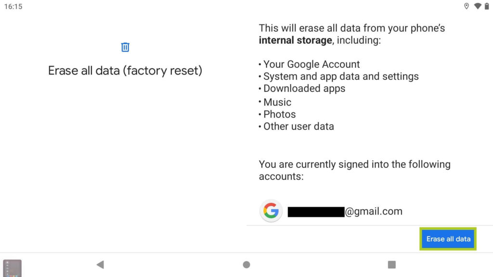
Task: Click the Erase all data button
Action: pos(448,239)
